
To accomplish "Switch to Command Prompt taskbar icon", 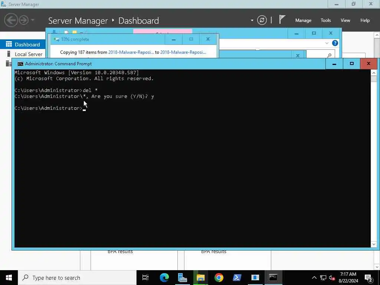I will coord(273,278).
